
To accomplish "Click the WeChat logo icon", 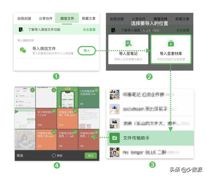I will coord(23,50).
